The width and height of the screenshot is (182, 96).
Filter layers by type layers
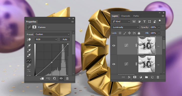tap(144, 21)
